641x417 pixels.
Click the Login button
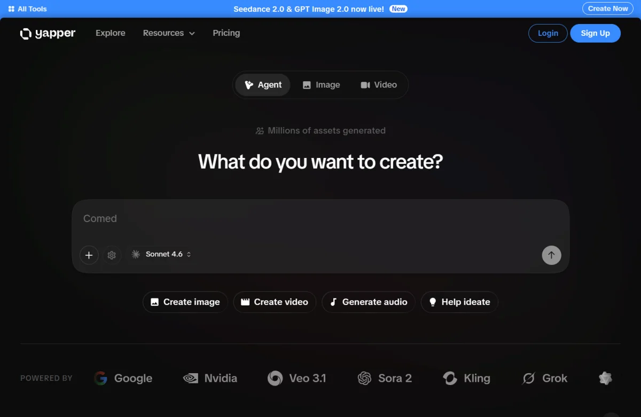548,33
